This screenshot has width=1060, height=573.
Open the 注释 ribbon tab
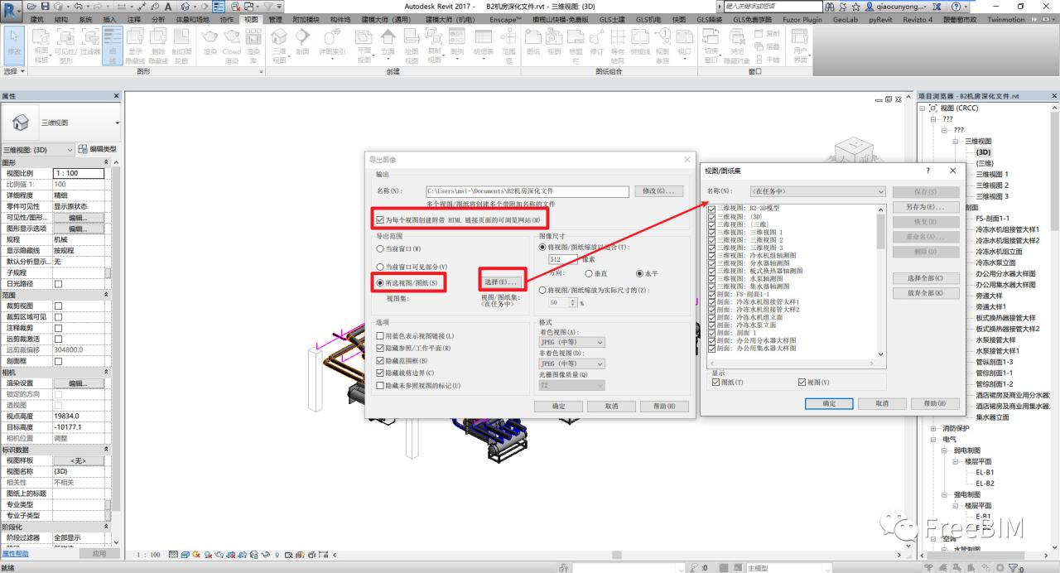click(134, 19)
